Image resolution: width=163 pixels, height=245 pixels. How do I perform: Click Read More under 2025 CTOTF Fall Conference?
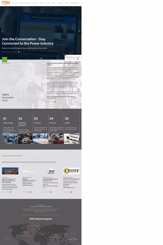[67, 192]
